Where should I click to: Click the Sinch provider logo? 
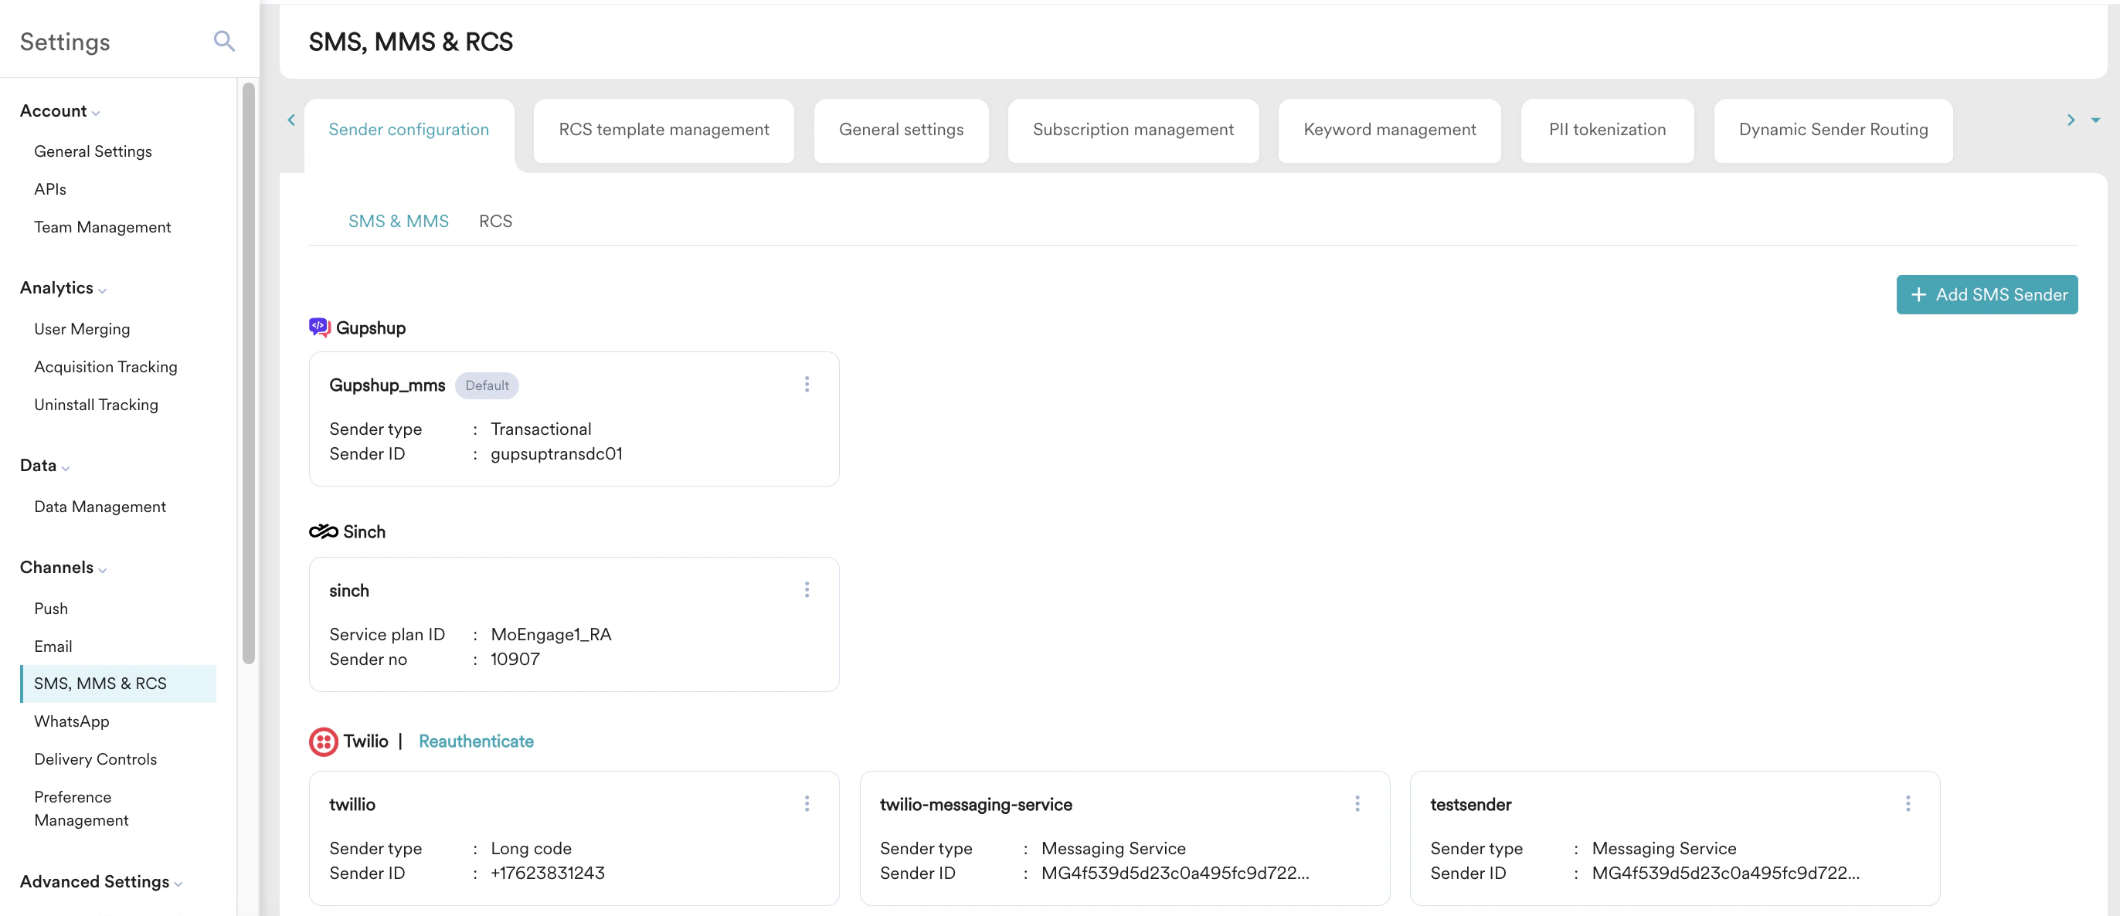point(323,531)
